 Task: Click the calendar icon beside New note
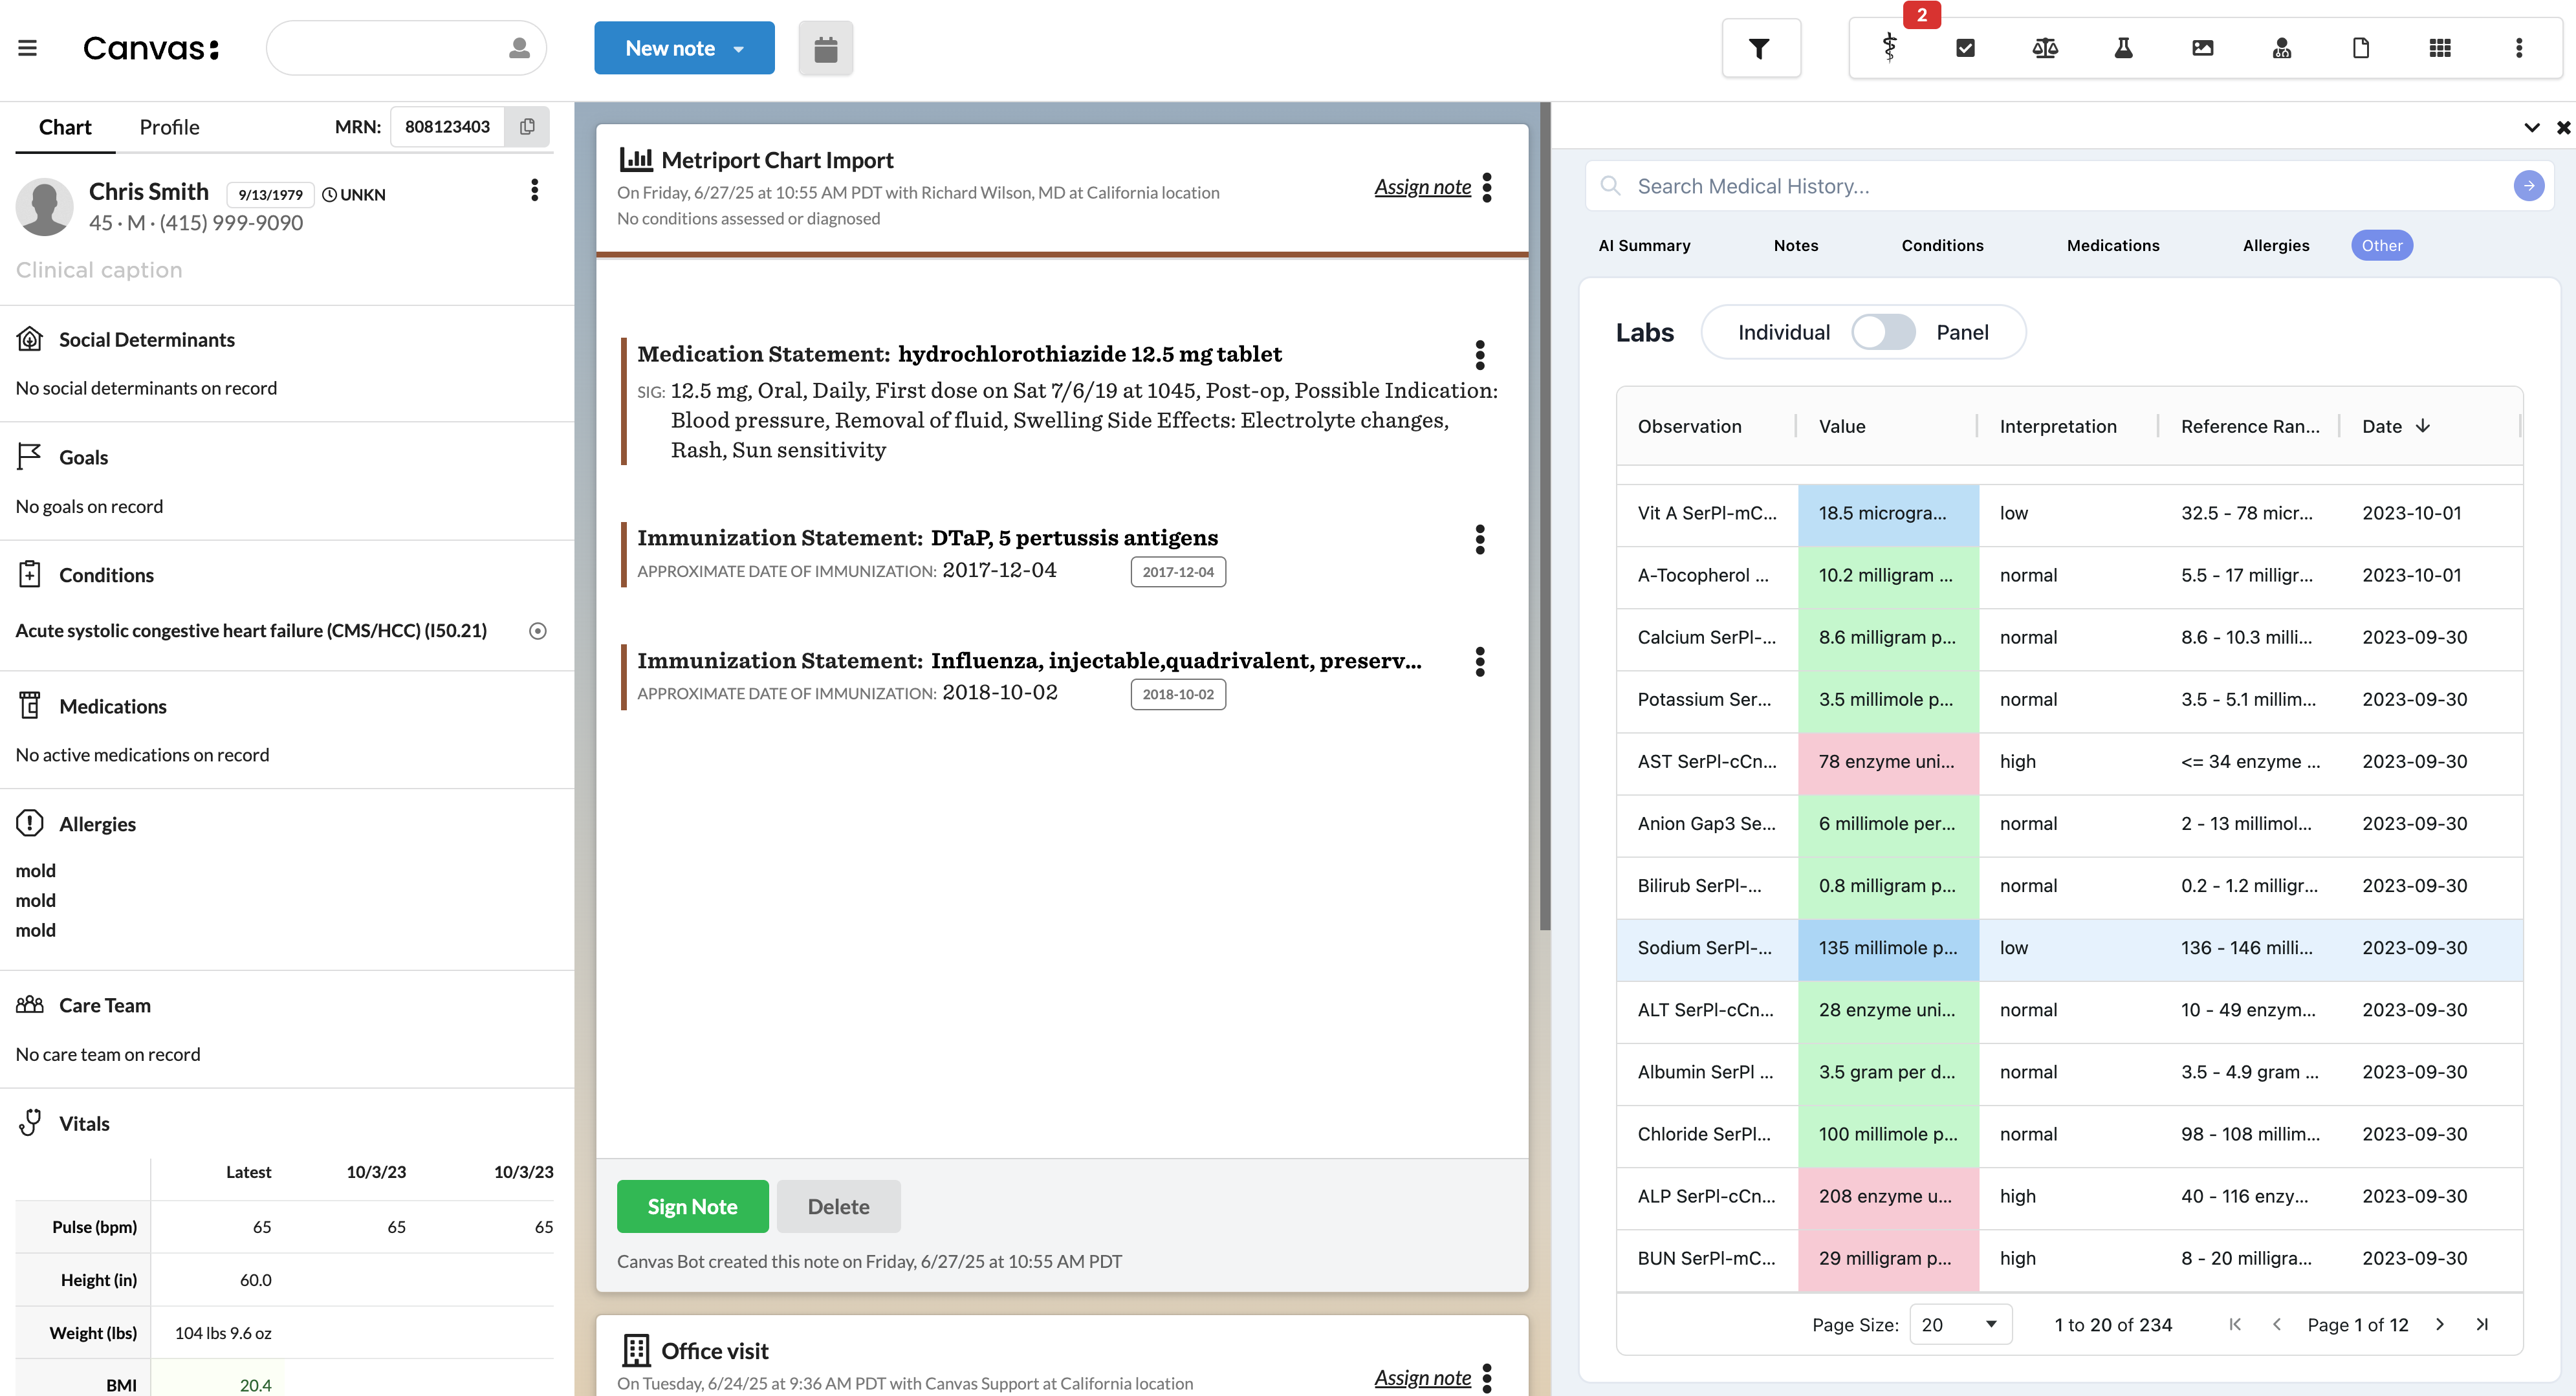[825, 48]
